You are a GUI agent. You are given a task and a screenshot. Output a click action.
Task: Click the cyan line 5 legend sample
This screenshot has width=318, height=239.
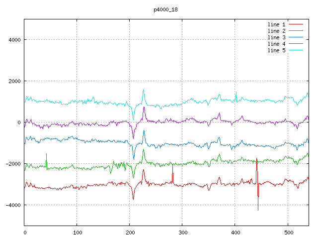(x=296, y=50)
